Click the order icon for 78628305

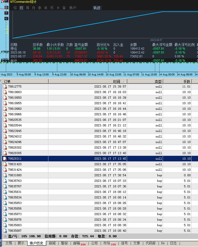tap(5, 153)
